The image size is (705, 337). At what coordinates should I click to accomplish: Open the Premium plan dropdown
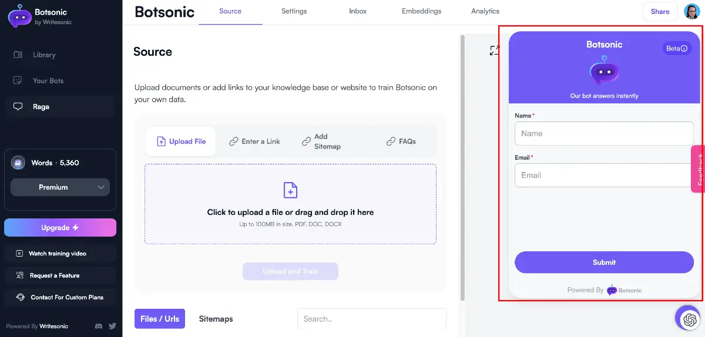coord(60,187)
